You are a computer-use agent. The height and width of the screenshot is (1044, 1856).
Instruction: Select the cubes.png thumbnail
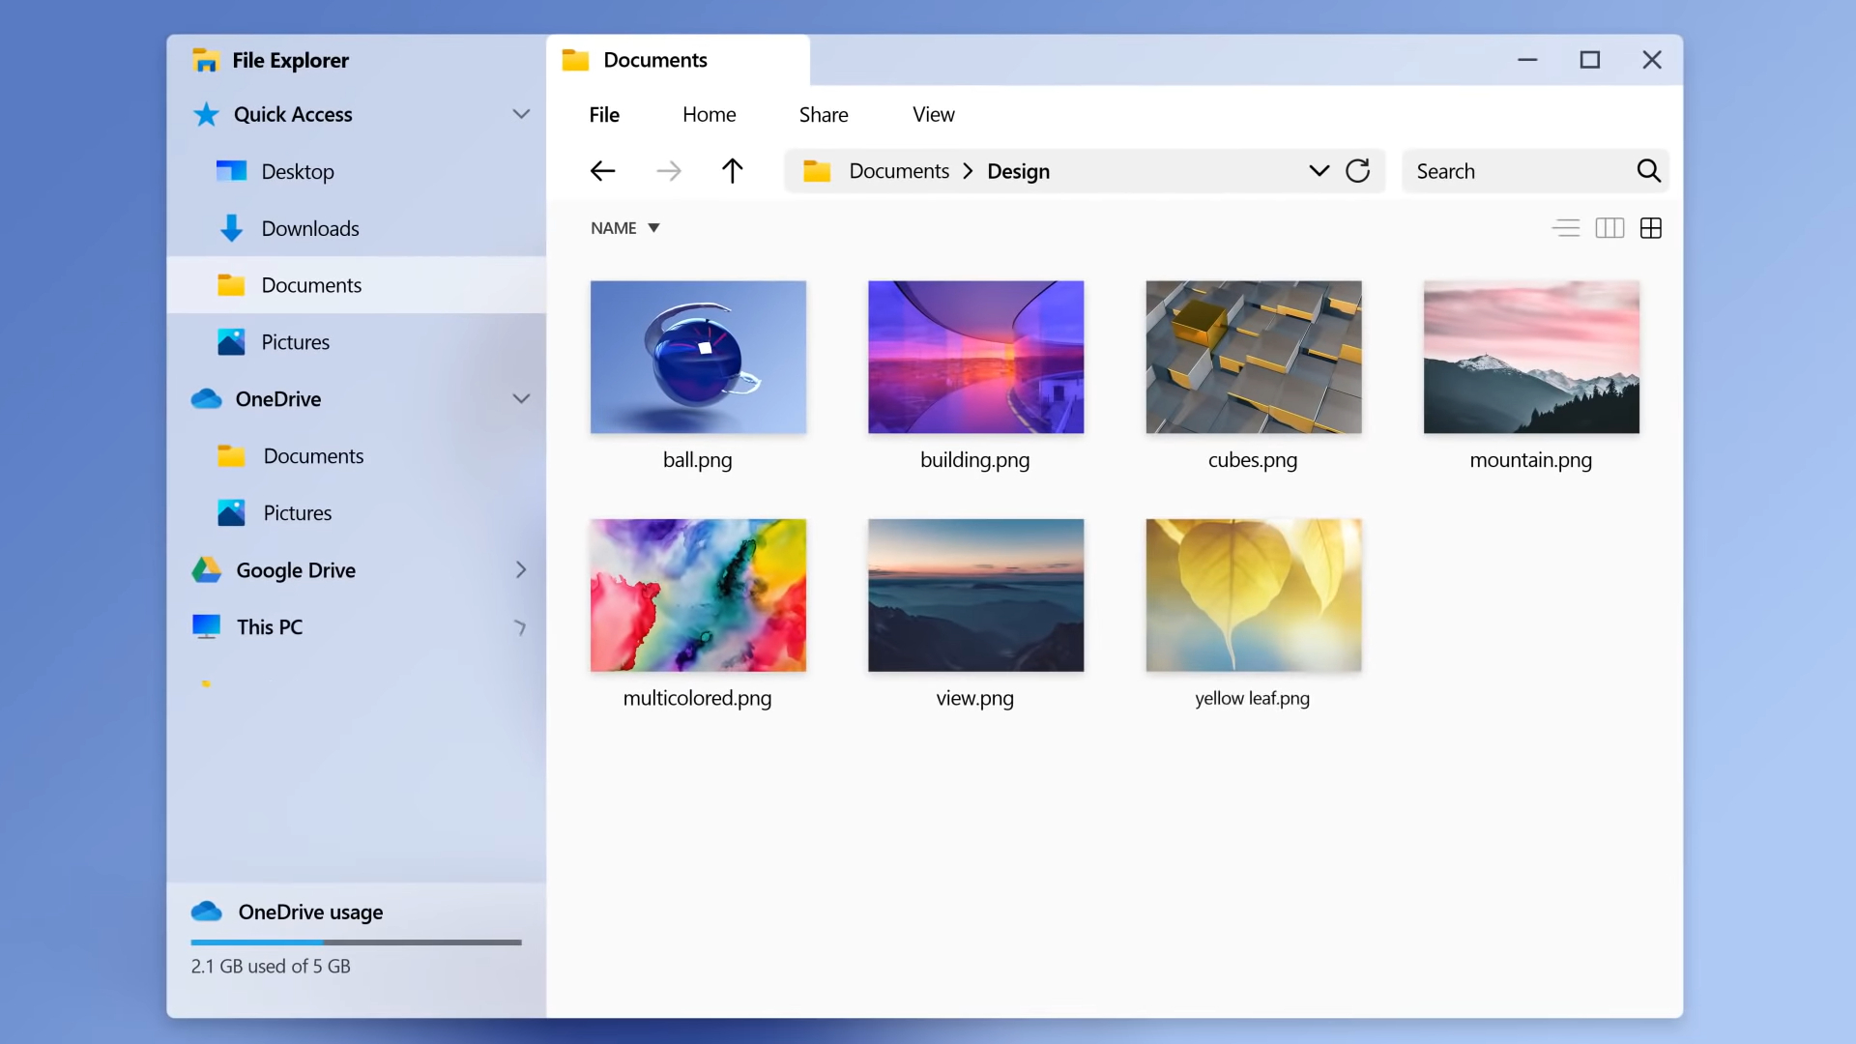tap(1253, 357)
